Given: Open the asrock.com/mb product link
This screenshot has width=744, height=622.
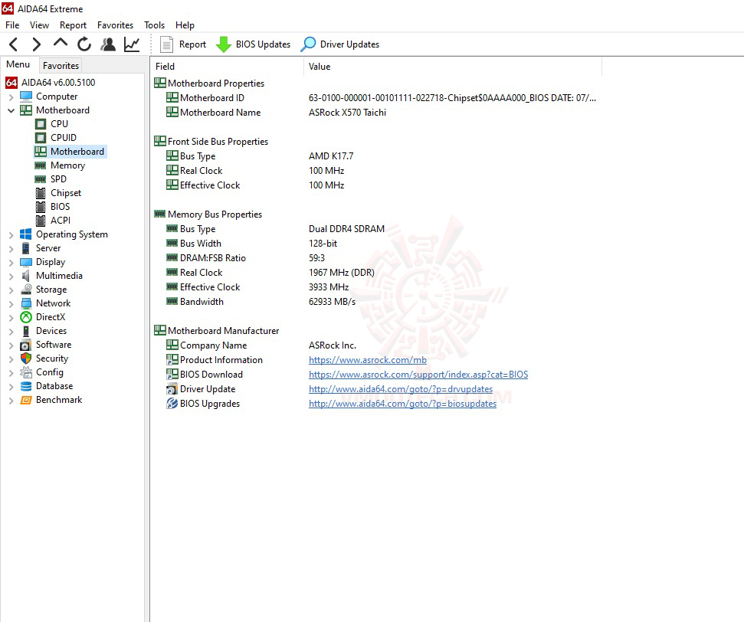Looking at the screenshot, I should coord(367,360).
